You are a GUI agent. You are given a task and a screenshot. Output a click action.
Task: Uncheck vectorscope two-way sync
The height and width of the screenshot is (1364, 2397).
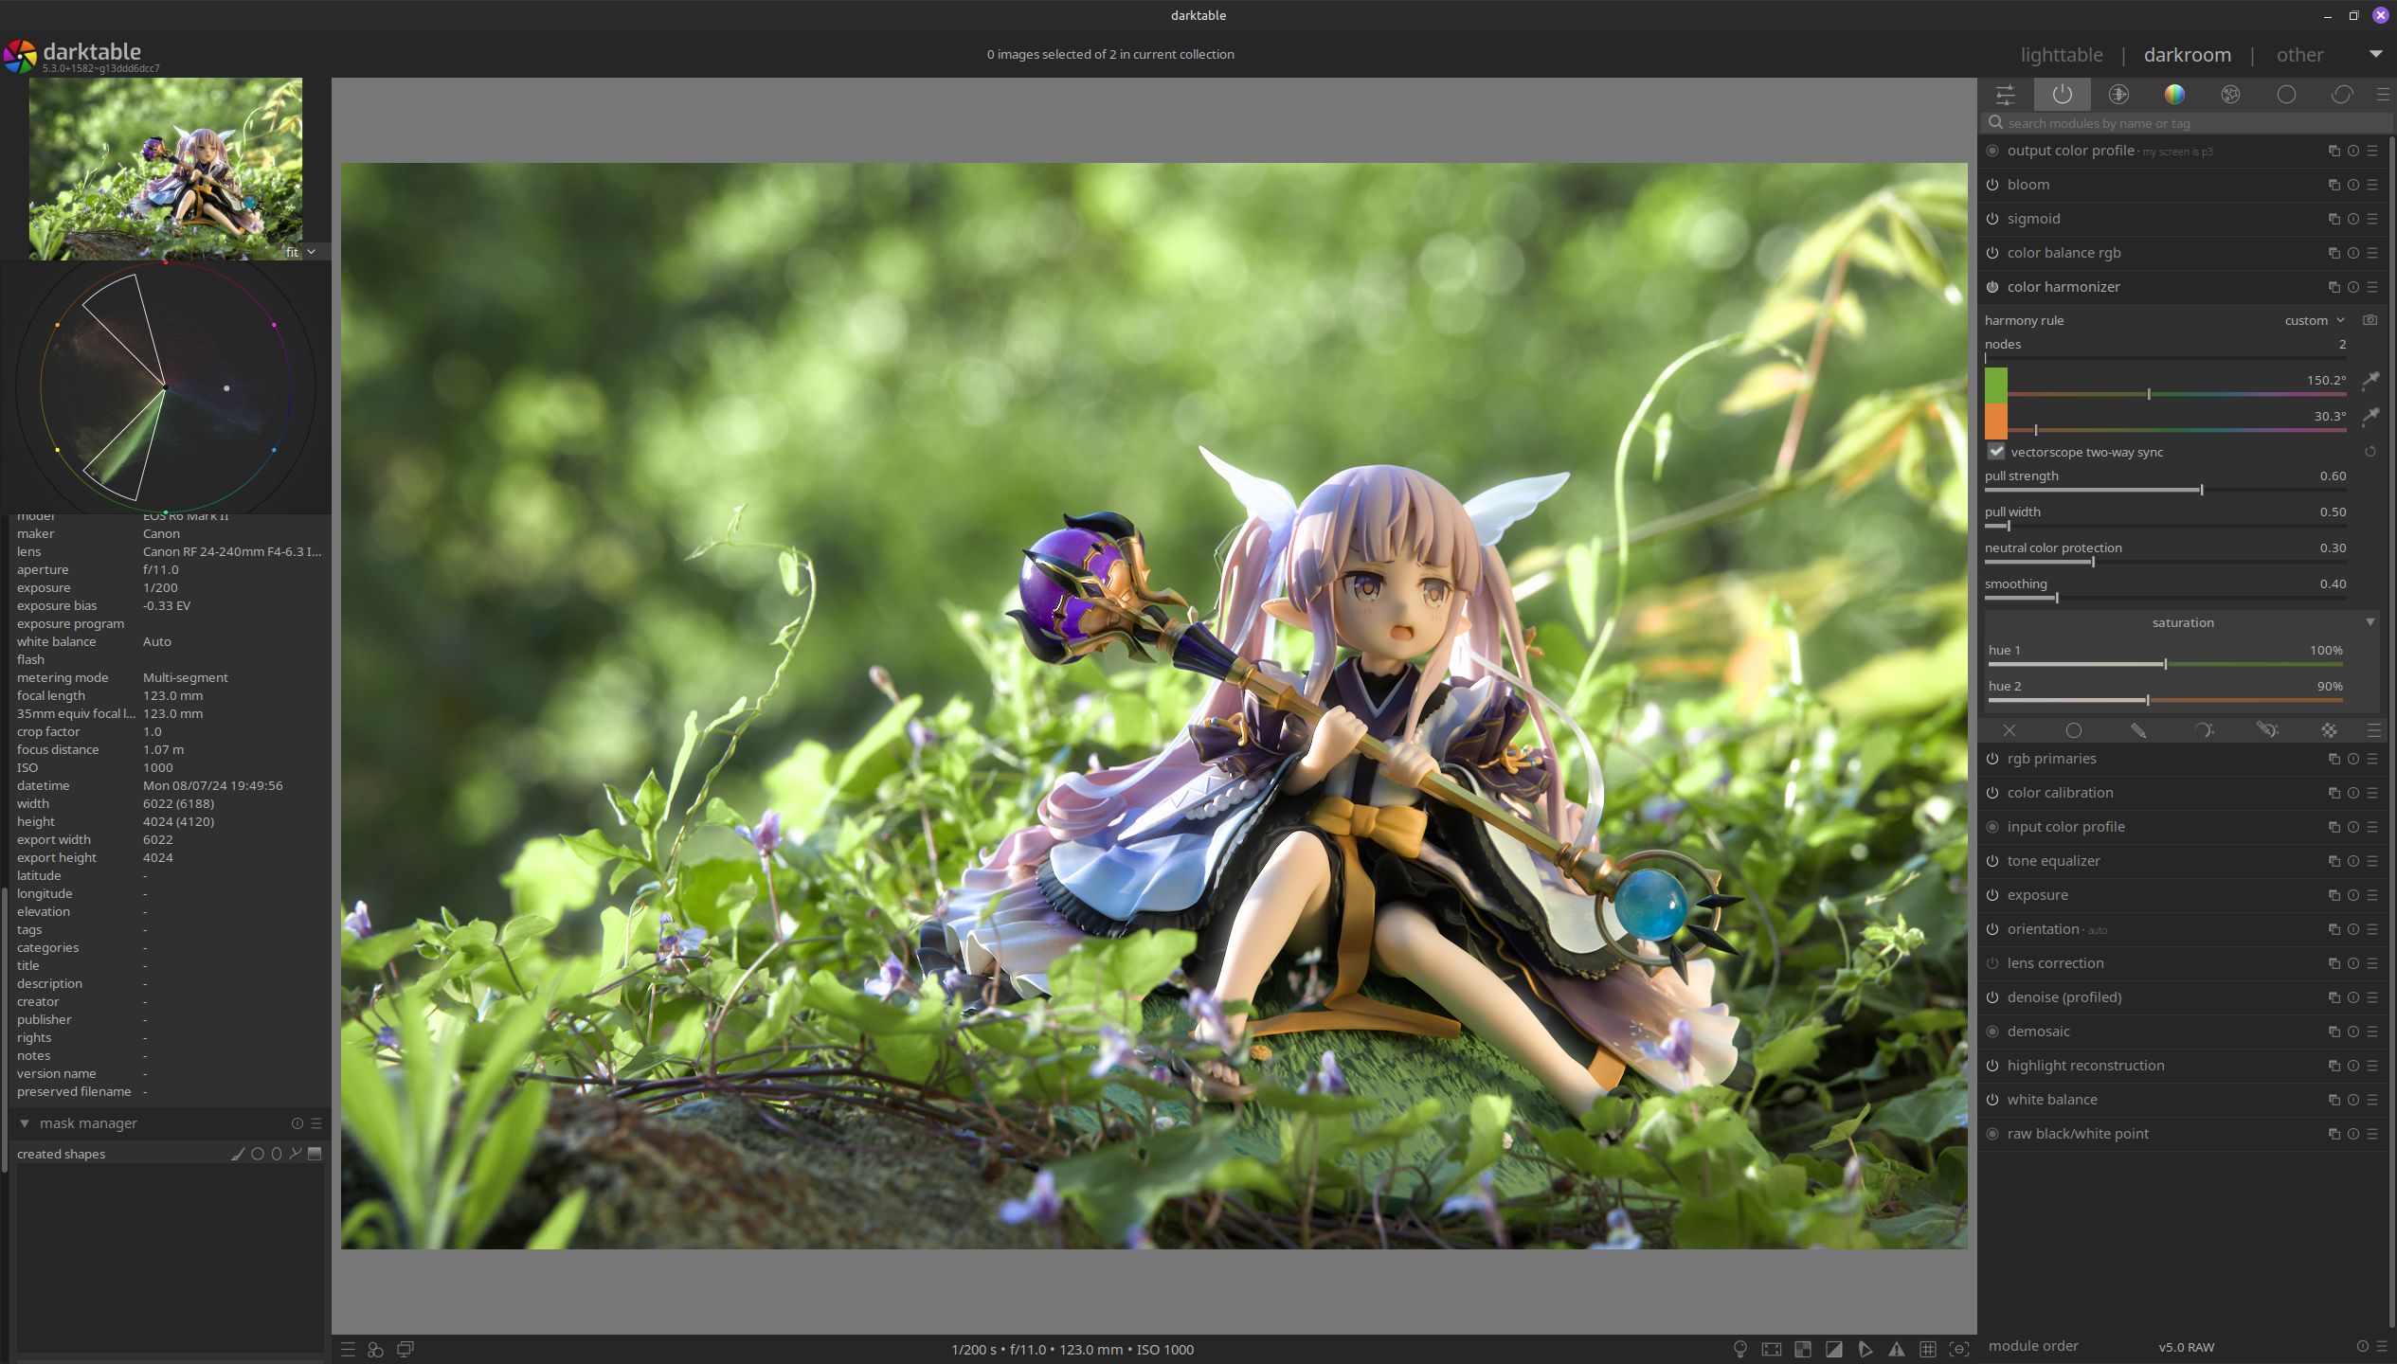coord(1996,452)
